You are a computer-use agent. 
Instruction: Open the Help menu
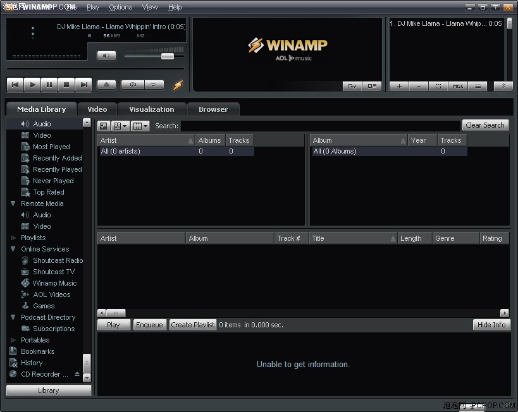pyautogui.click(x=175, y=7)
